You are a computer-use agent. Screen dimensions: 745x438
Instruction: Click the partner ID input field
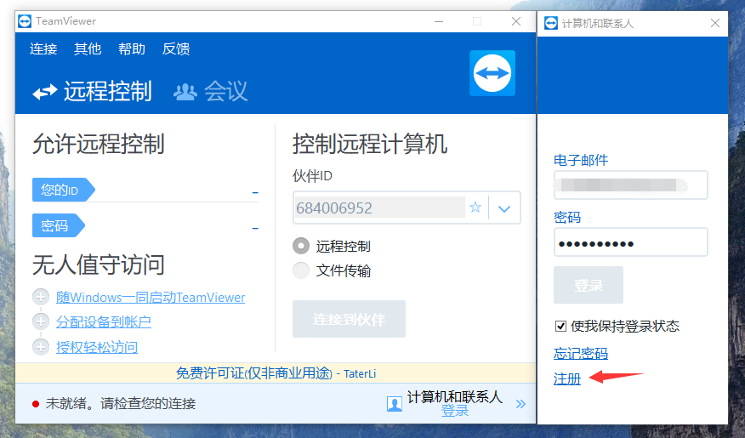[379, 208]
